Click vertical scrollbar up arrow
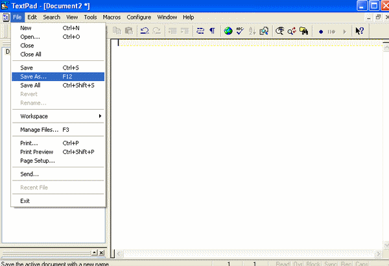389x266 pixels. 386,47
